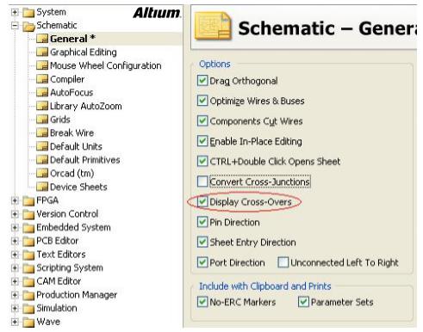Toggle the Unconnected Left To Right checkbox
The height and width of the screenshot is (332, 423).
283,262
